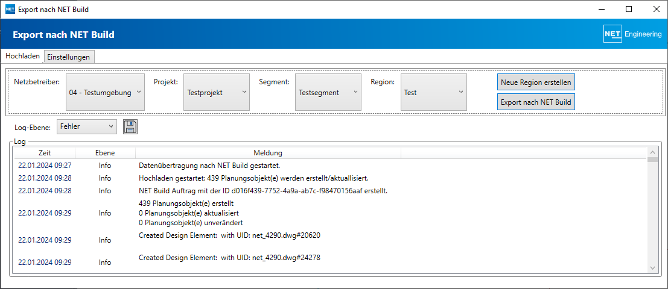This screenshot has height=289, width=668.
Task: Click Neue Region erstellen button
Action: pyautogui.click(x=536, y=82)
